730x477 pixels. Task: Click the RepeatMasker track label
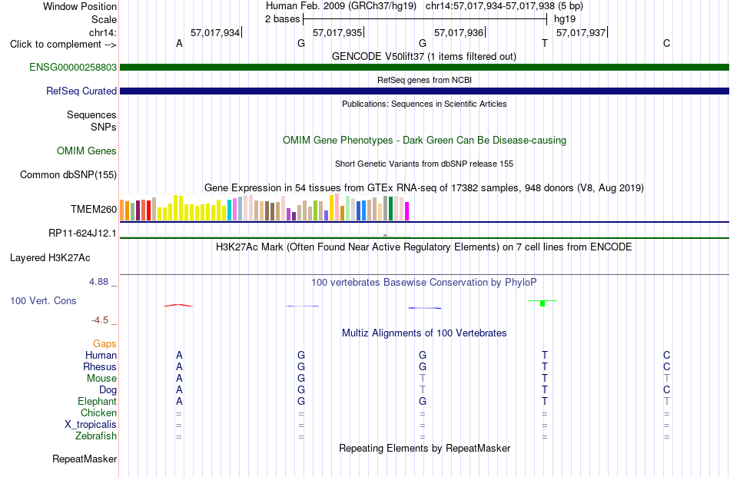(x=85, y=459)
